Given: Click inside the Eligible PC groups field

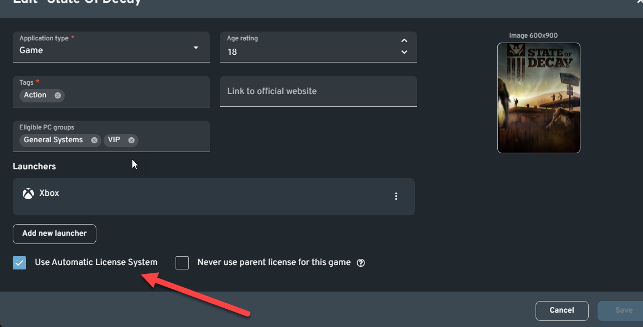Looking at the screenshot, I should (x=111, y=137).
